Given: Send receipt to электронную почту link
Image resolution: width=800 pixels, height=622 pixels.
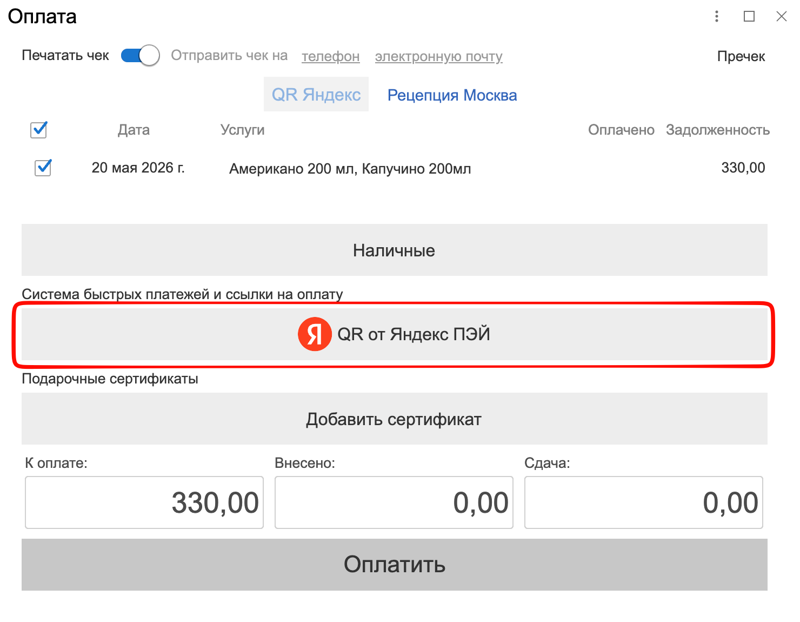Looking at the screenshot, I should tap(439, 56).
